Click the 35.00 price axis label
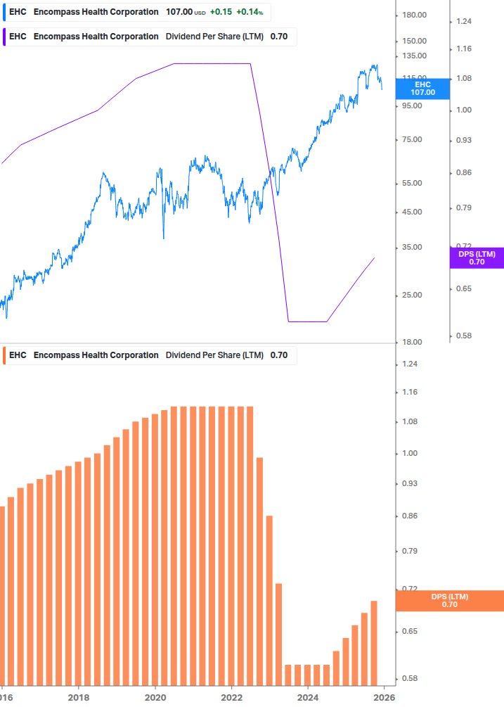Screen dimensions: 504x707 point(412,247)
